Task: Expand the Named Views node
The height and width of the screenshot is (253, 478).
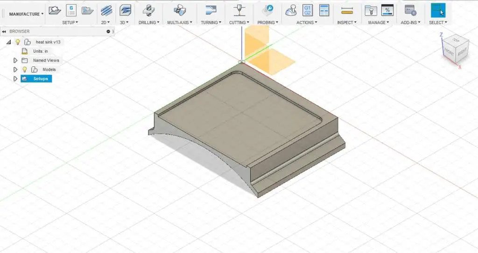Action: [15, 60]
